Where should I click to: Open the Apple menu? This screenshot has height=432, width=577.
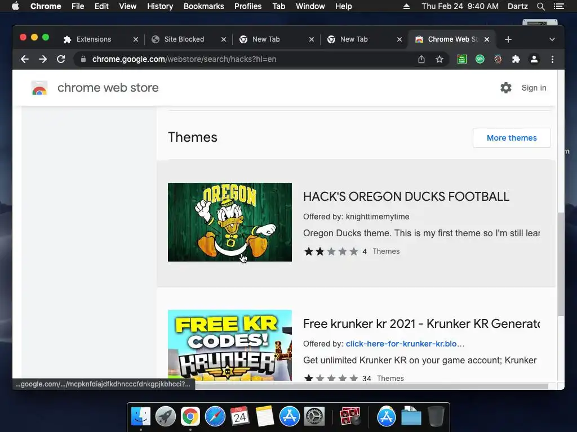point(15,6)
